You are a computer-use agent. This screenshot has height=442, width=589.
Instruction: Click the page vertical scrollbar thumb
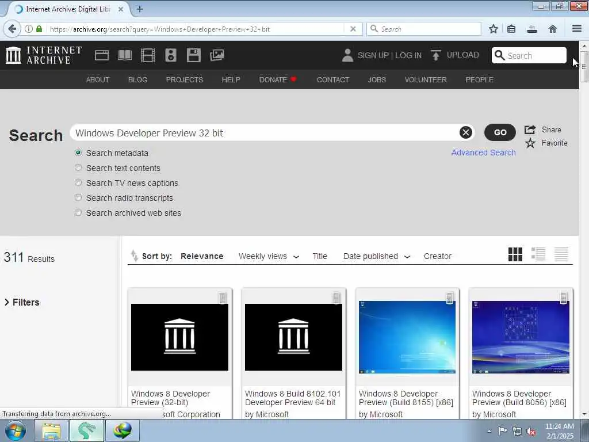pos(584,67)
